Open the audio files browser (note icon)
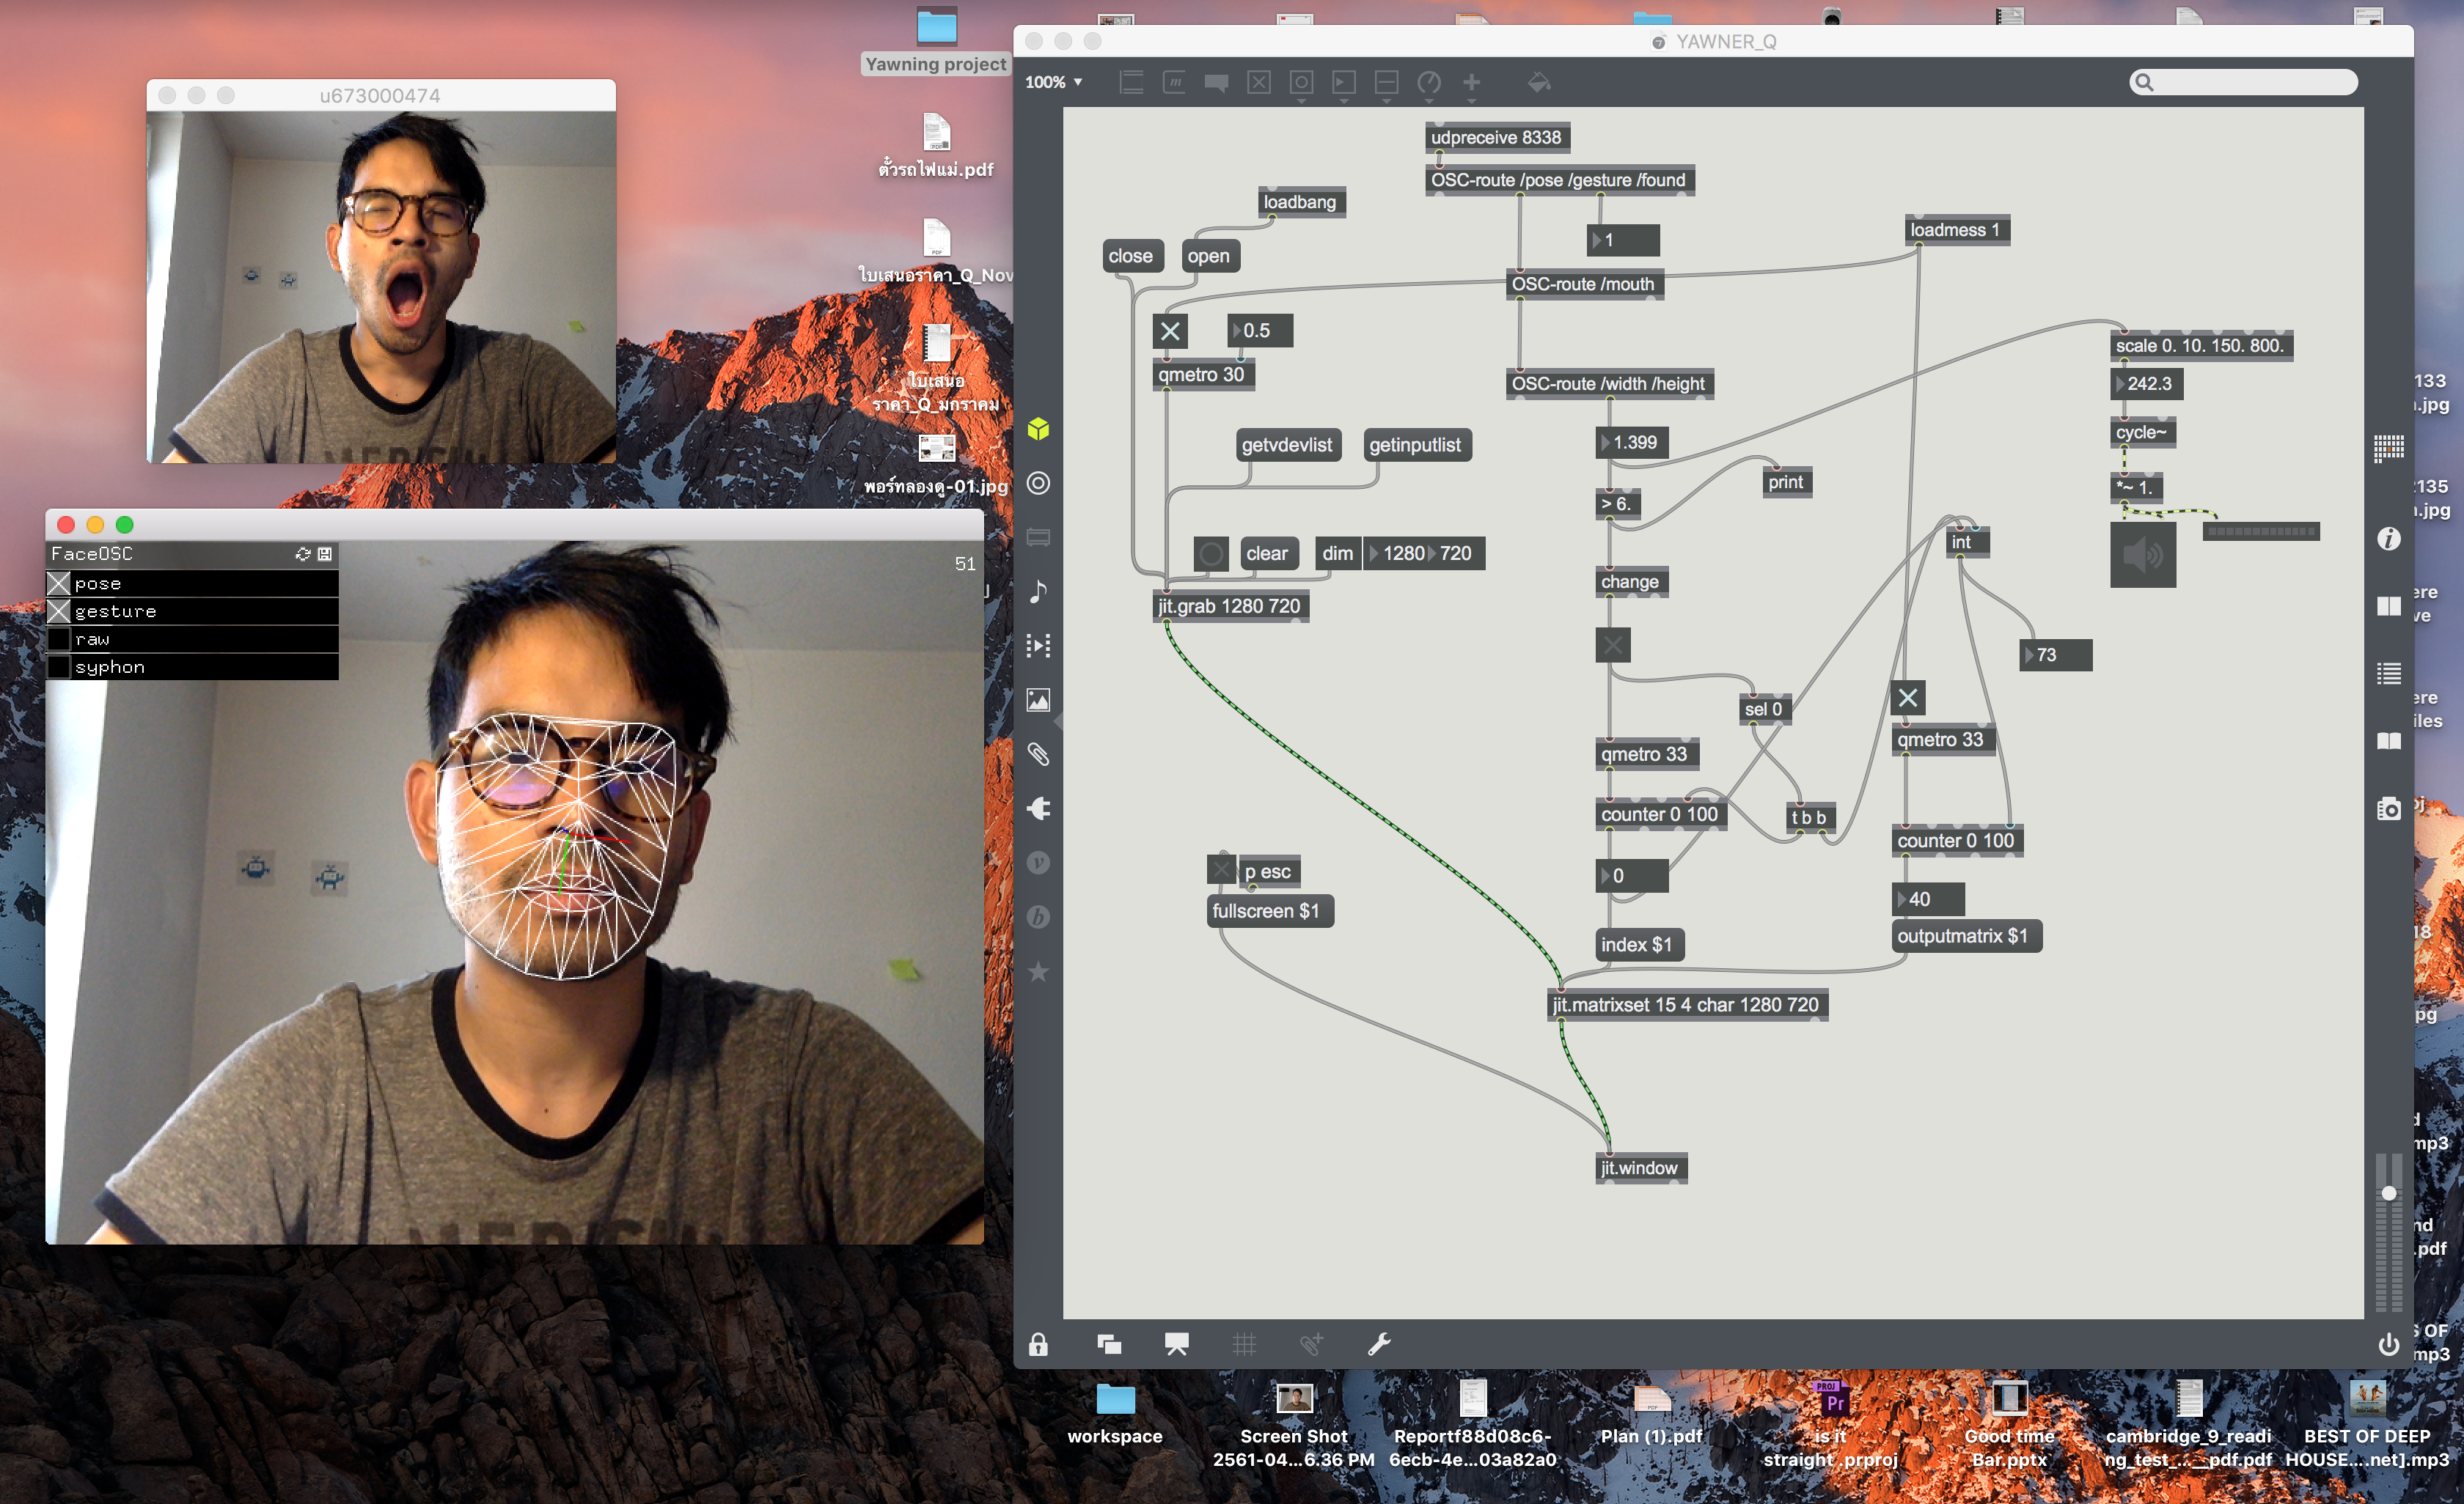This screenshot has height=1504, width=2464. point(1038,591)
